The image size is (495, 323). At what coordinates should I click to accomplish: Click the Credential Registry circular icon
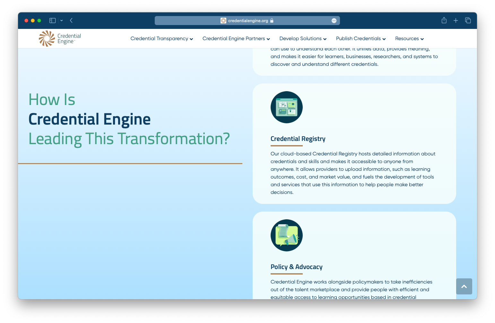tap(287, 107)
